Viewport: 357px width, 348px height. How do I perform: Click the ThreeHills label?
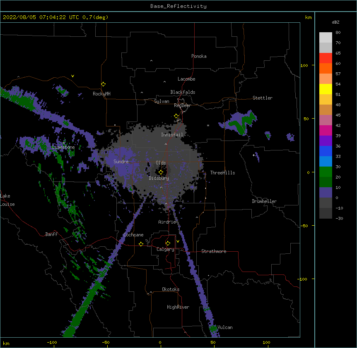(x=222, y=173)
